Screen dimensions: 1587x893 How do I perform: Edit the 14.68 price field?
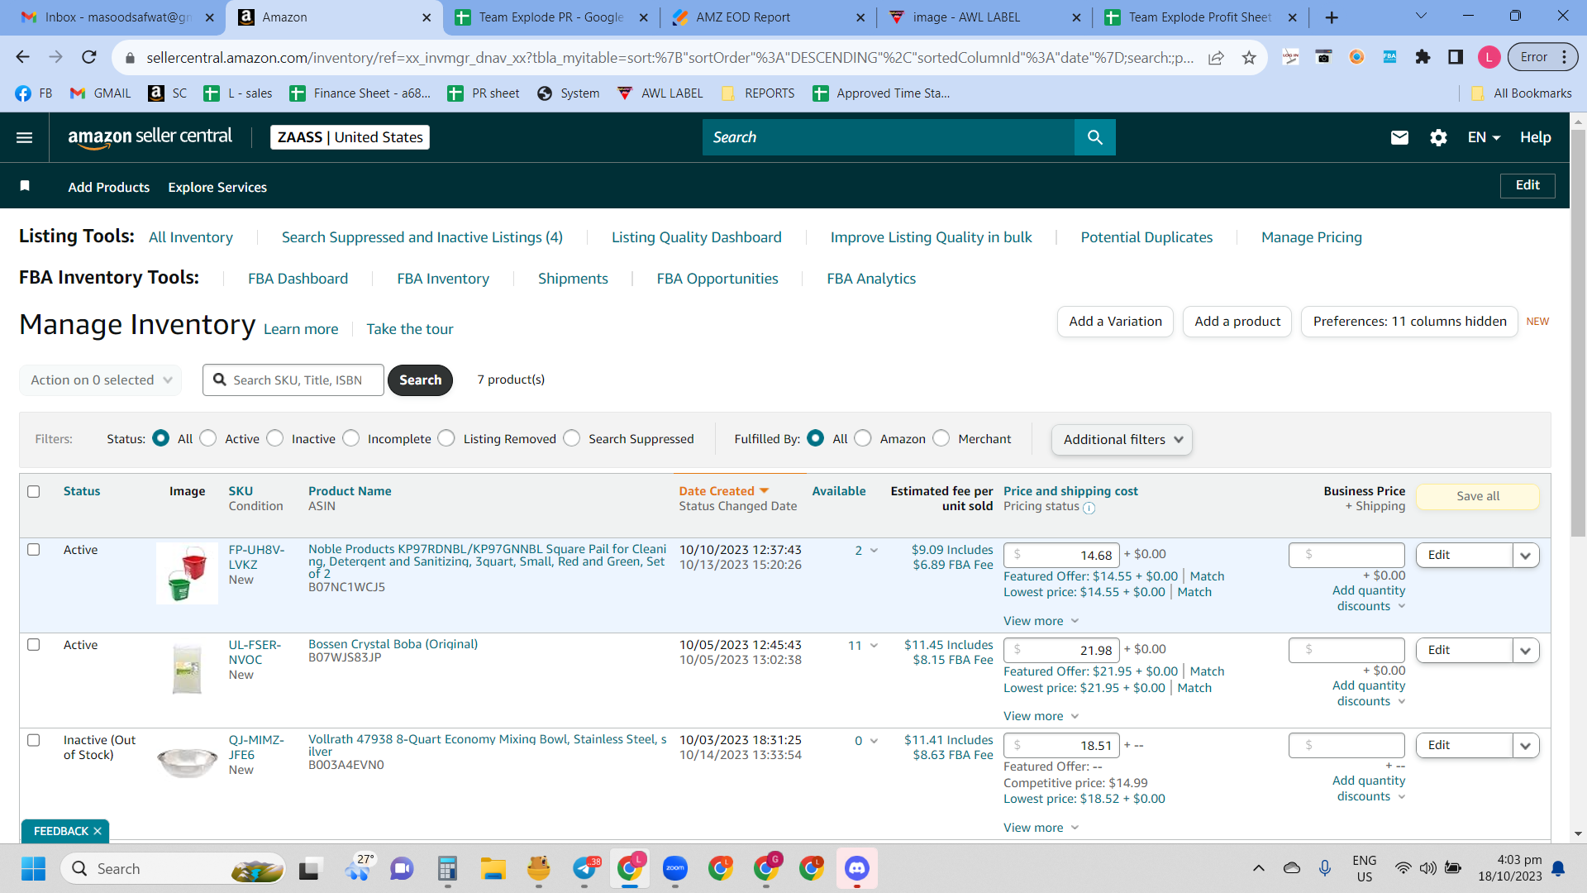(x=1061, y=556)
